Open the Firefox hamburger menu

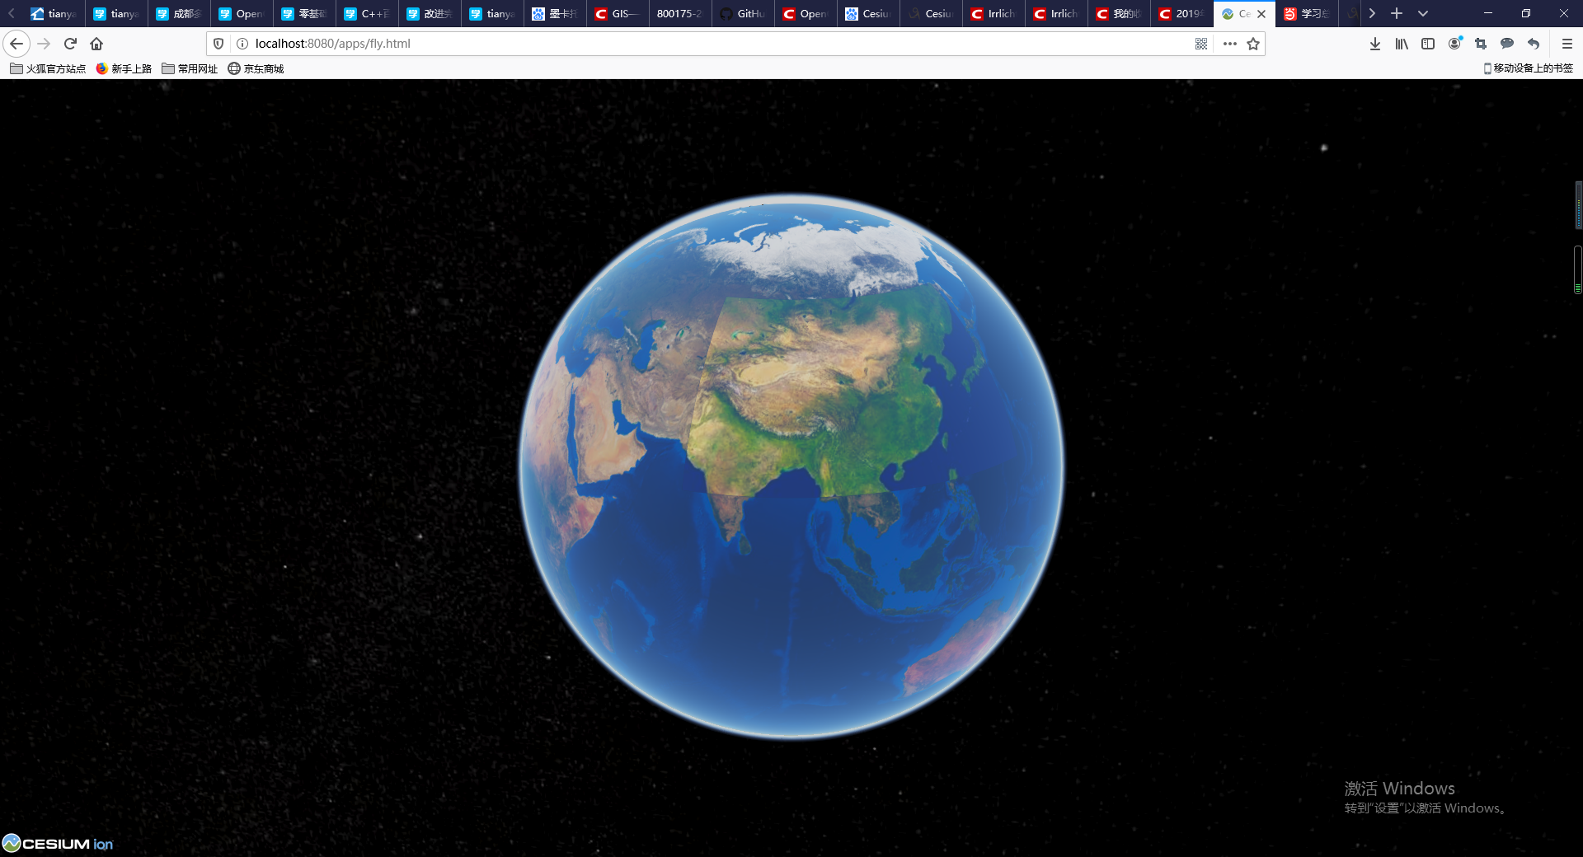(x=1567, y=44)
